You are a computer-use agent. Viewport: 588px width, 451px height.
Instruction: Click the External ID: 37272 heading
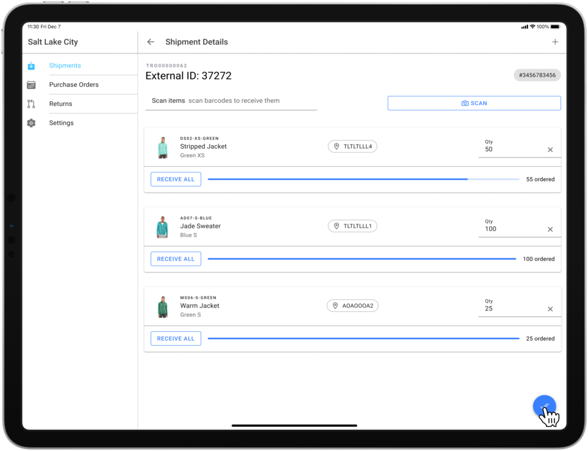(x=188, y=76)
